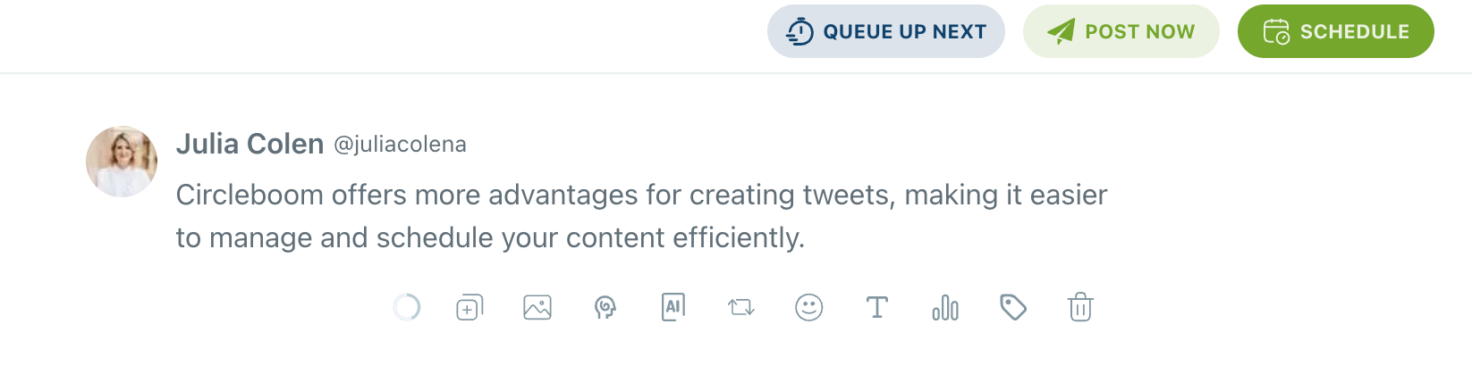This screenshot has height=374, width=1472.
Task: Open the AI document writer icon
Action: (673, 307)
